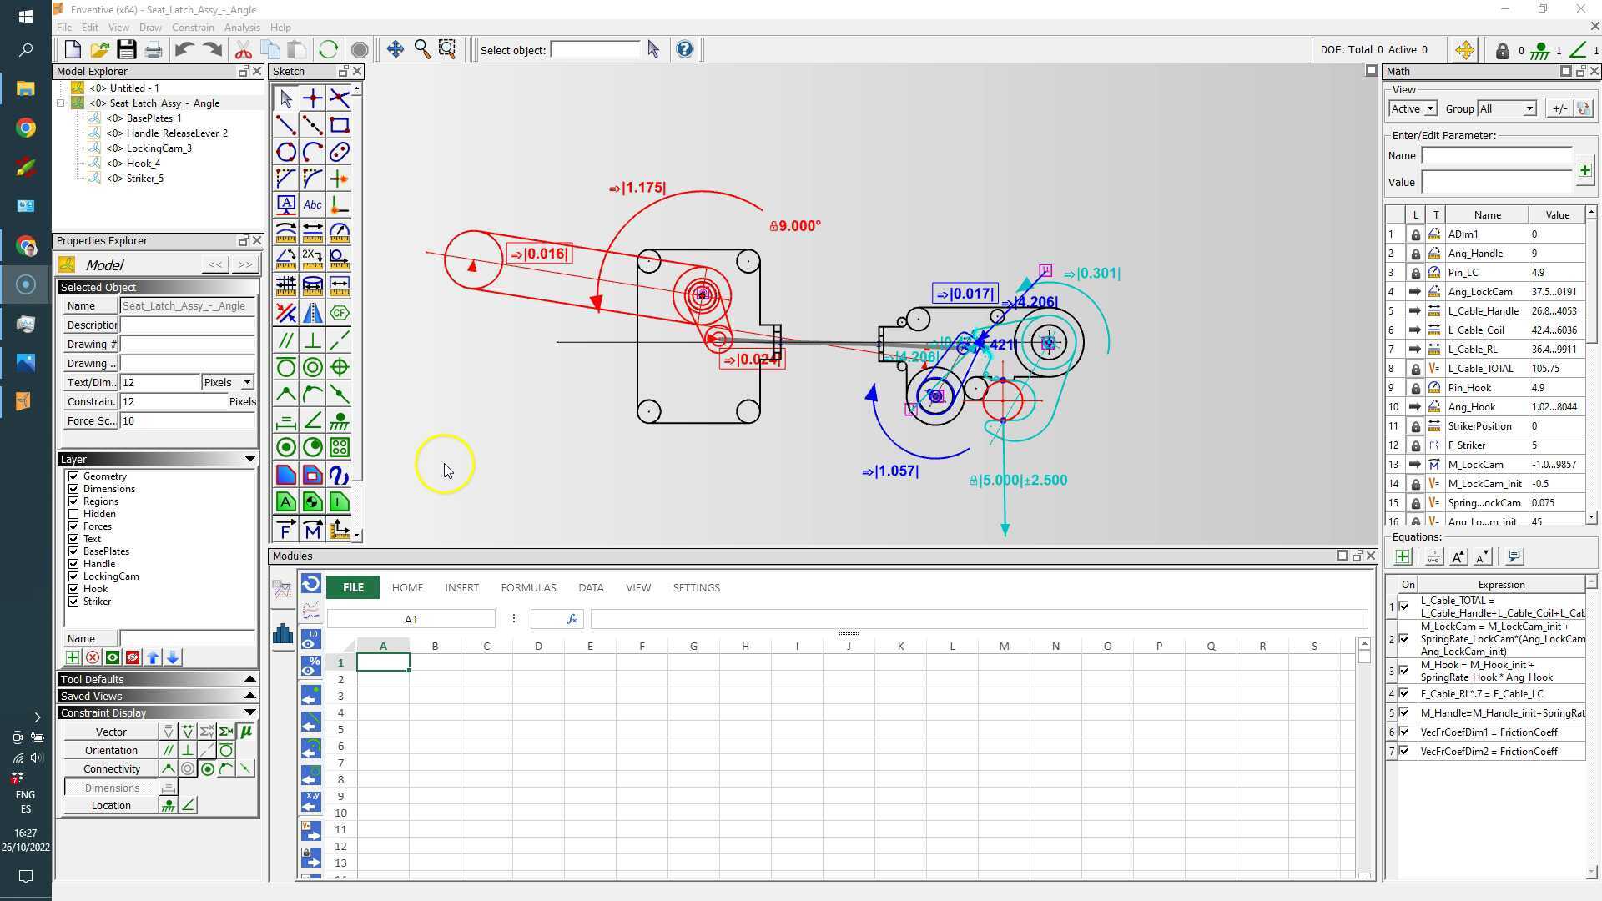Click the green add parameter plus button
The height and width of the screenshot is (901, 1602).
(x=1584, y=170)
